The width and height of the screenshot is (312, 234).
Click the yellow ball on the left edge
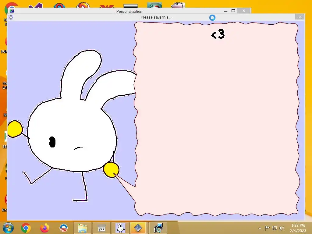coord(15,129)
